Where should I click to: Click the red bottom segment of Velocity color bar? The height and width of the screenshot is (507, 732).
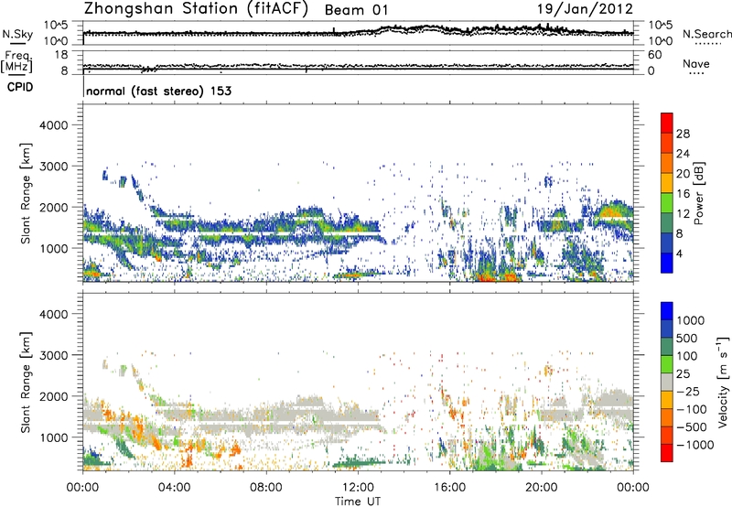[667, 453]
